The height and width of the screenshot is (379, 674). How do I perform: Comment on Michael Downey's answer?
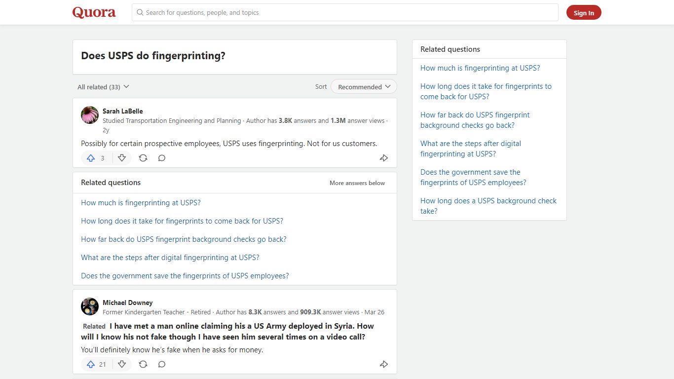162,364
